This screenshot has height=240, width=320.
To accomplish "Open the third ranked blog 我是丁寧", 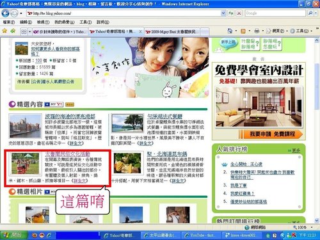I will click(239, 186).
